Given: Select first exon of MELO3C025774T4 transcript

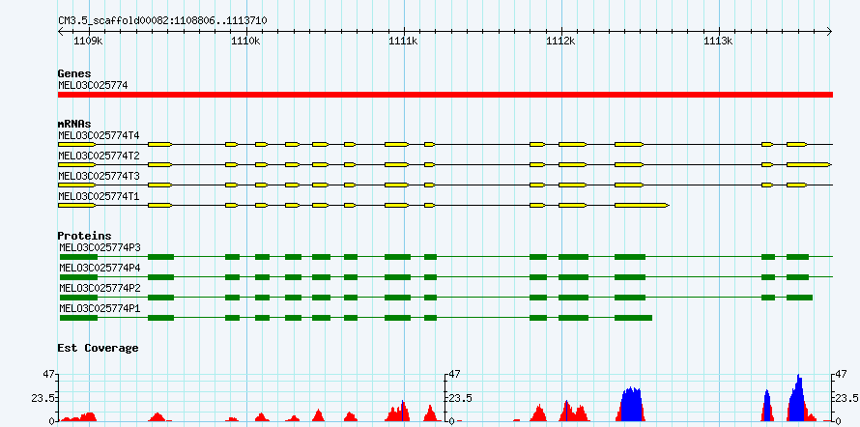Looking at the screenshot, I should click(x=77, y=144).
